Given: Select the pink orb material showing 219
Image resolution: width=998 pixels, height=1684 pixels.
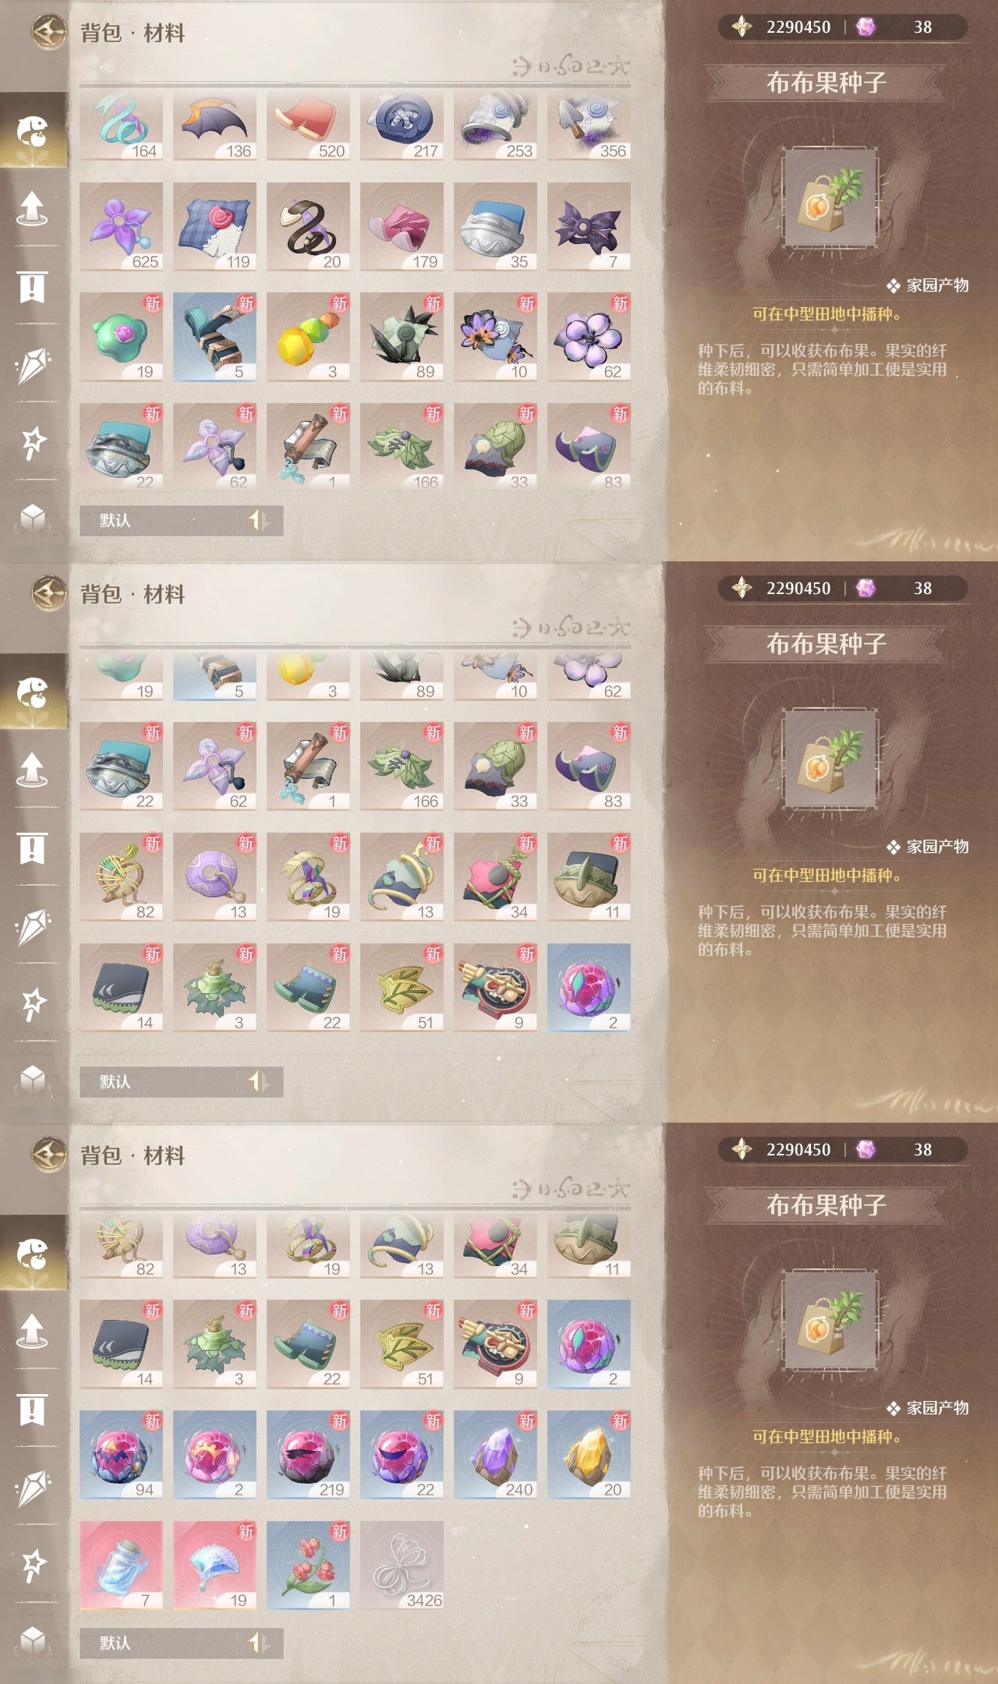Looking at the screenshot, I should pos(308,1455).
